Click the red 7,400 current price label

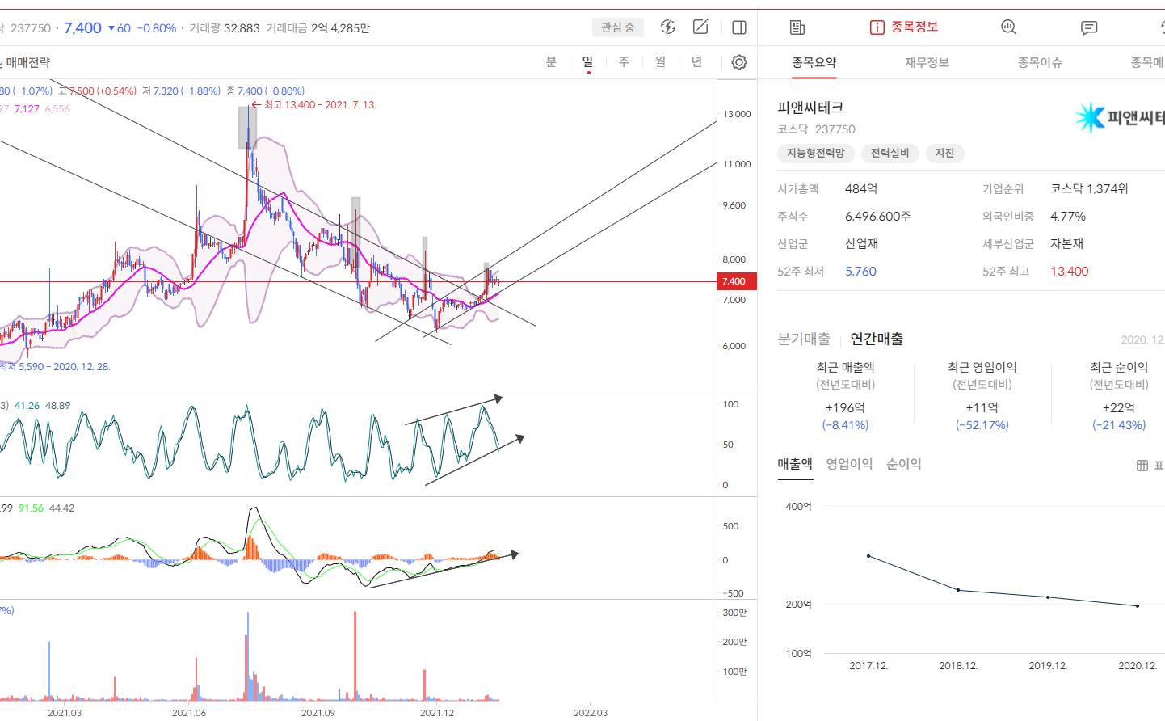point(737,281)
